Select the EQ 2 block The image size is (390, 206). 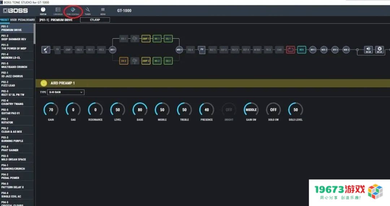pos(168,61)
